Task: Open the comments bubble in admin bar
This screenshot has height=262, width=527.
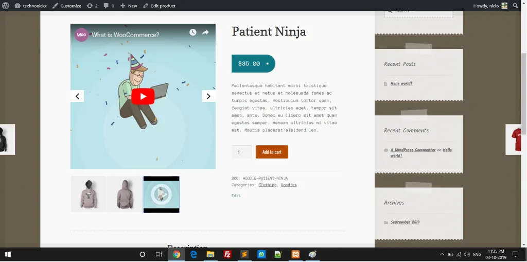Action: (109, 6)
